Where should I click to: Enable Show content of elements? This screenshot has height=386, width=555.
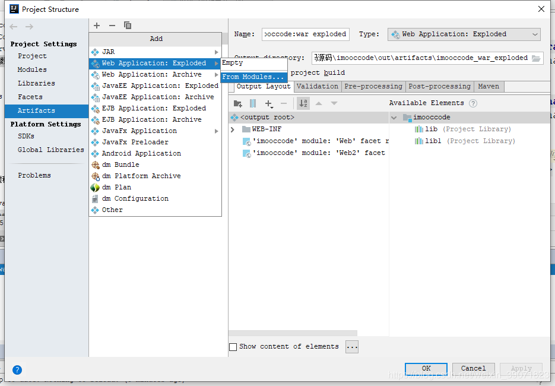pos(233,346)
